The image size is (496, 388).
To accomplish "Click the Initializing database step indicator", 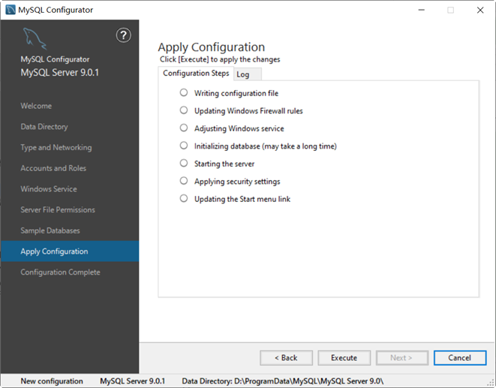I will (184, 146).
